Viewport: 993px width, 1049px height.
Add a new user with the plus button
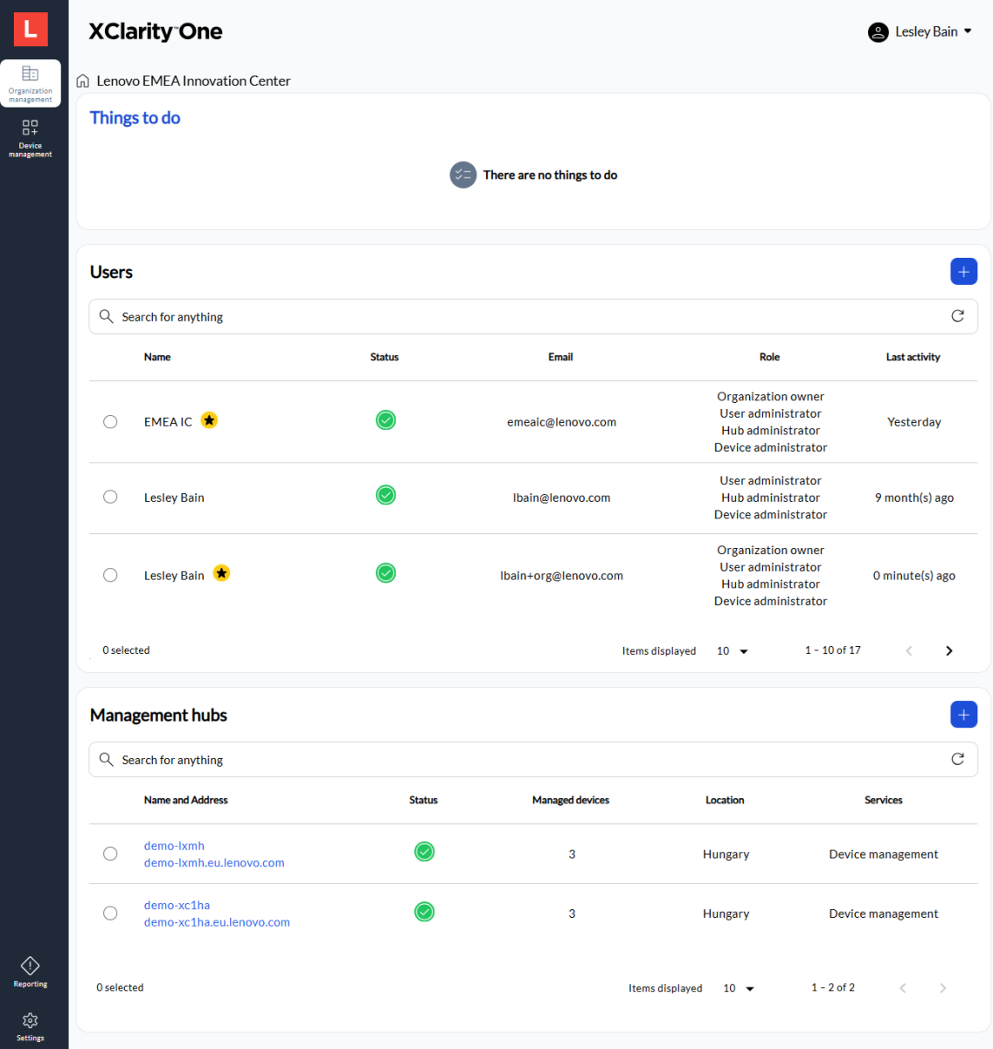click(963, 271)
